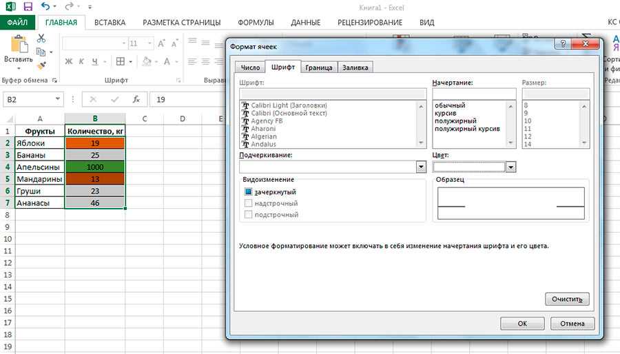
Task: Select полужирный курсив font style
Action: tap(467, 129)
